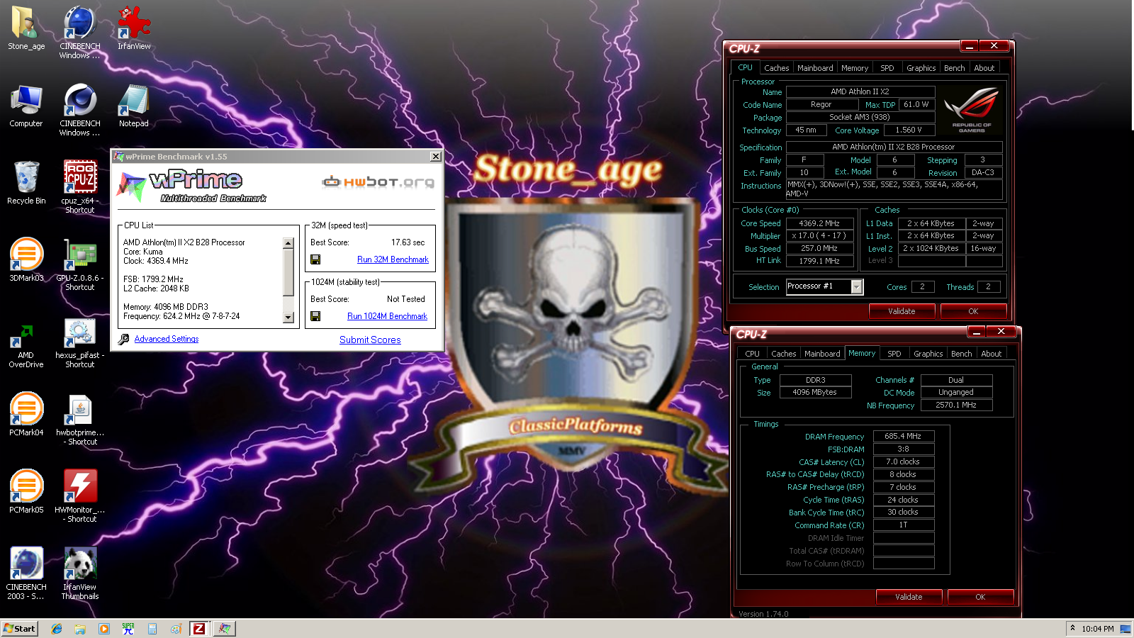Click the Start button
Image resolution: width=1134 pixels, height=638 pixels.
coord(19,629)
